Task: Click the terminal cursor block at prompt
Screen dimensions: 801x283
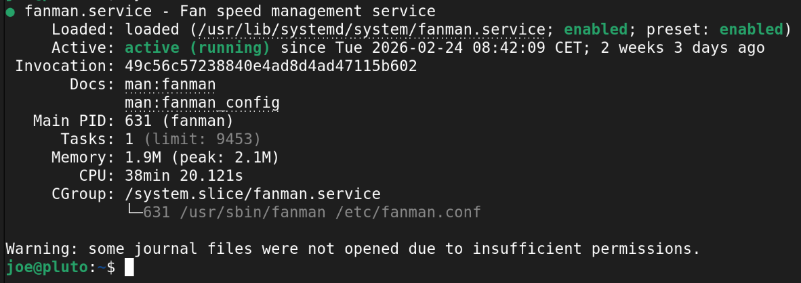Action: click(129, 267)
